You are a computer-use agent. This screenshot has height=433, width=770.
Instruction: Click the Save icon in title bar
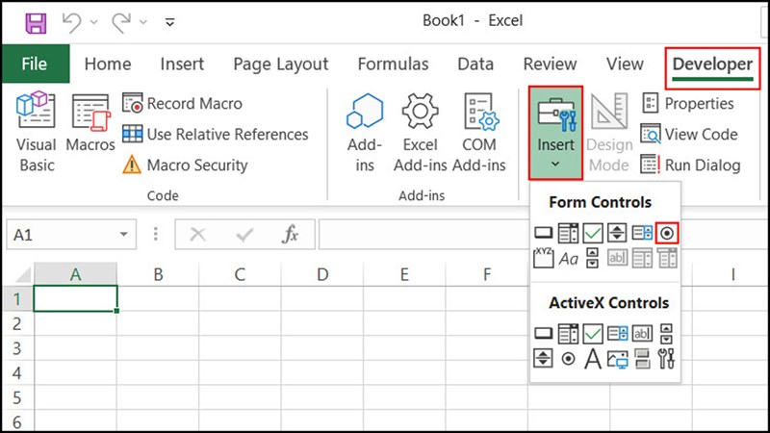(36, 23)
